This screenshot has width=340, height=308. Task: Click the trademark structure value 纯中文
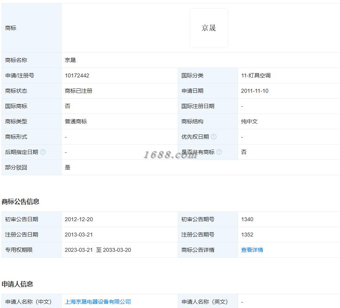249,121
